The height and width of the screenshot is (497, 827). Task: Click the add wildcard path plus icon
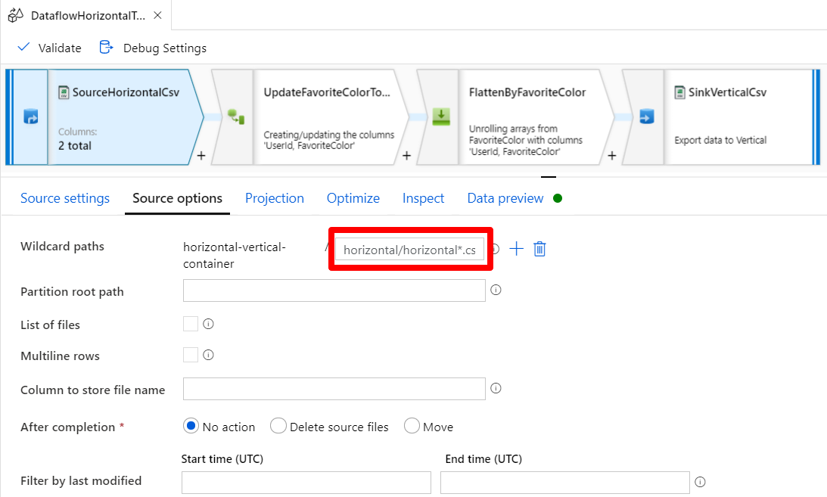(x=517, y=249)
